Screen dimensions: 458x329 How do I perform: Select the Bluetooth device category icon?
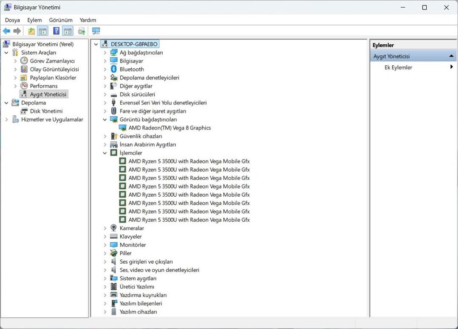(114, 69)
